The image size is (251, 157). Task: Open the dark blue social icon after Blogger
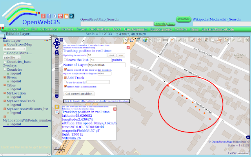click(x=72, y=16)
